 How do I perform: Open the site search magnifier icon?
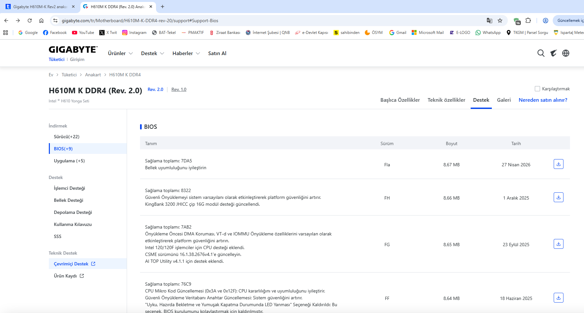click(541, 53)
